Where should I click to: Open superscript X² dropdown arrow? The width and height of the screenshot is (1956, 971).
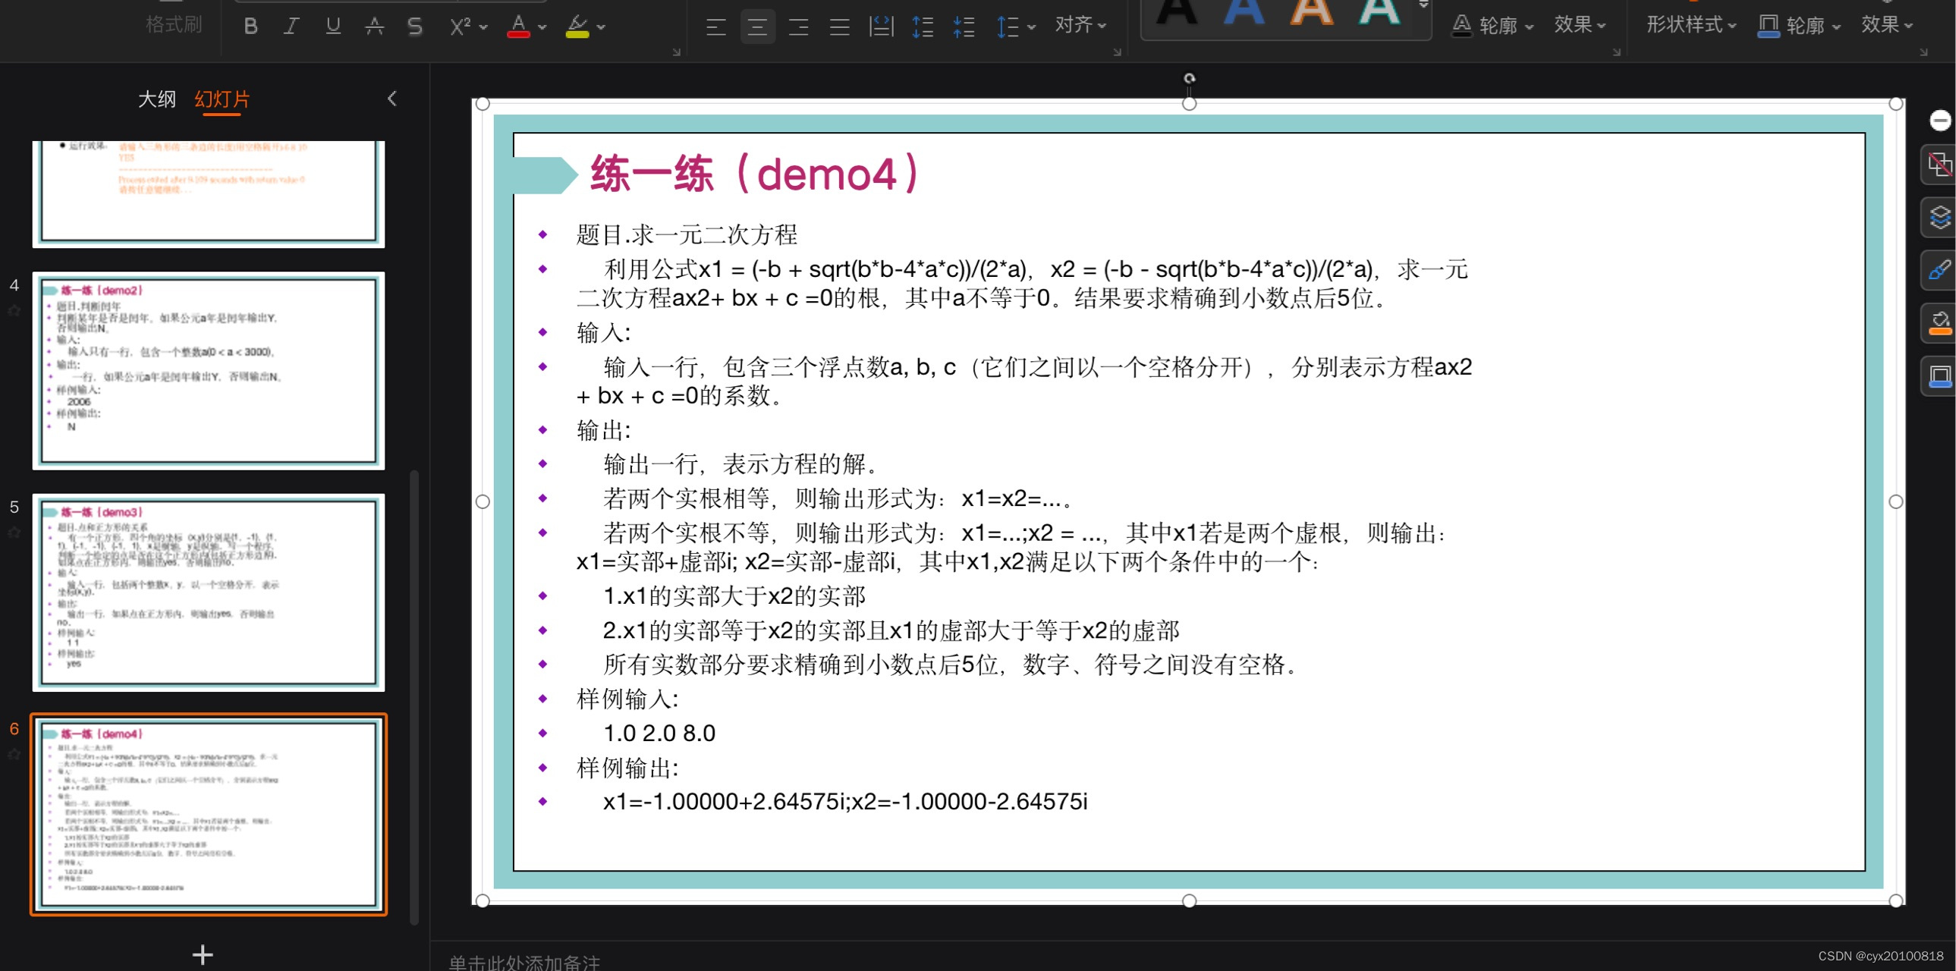click(483, 27)
